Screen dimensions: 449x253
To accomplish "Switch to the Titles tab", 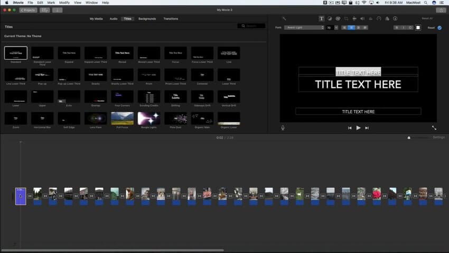I will tap(128, 19).
